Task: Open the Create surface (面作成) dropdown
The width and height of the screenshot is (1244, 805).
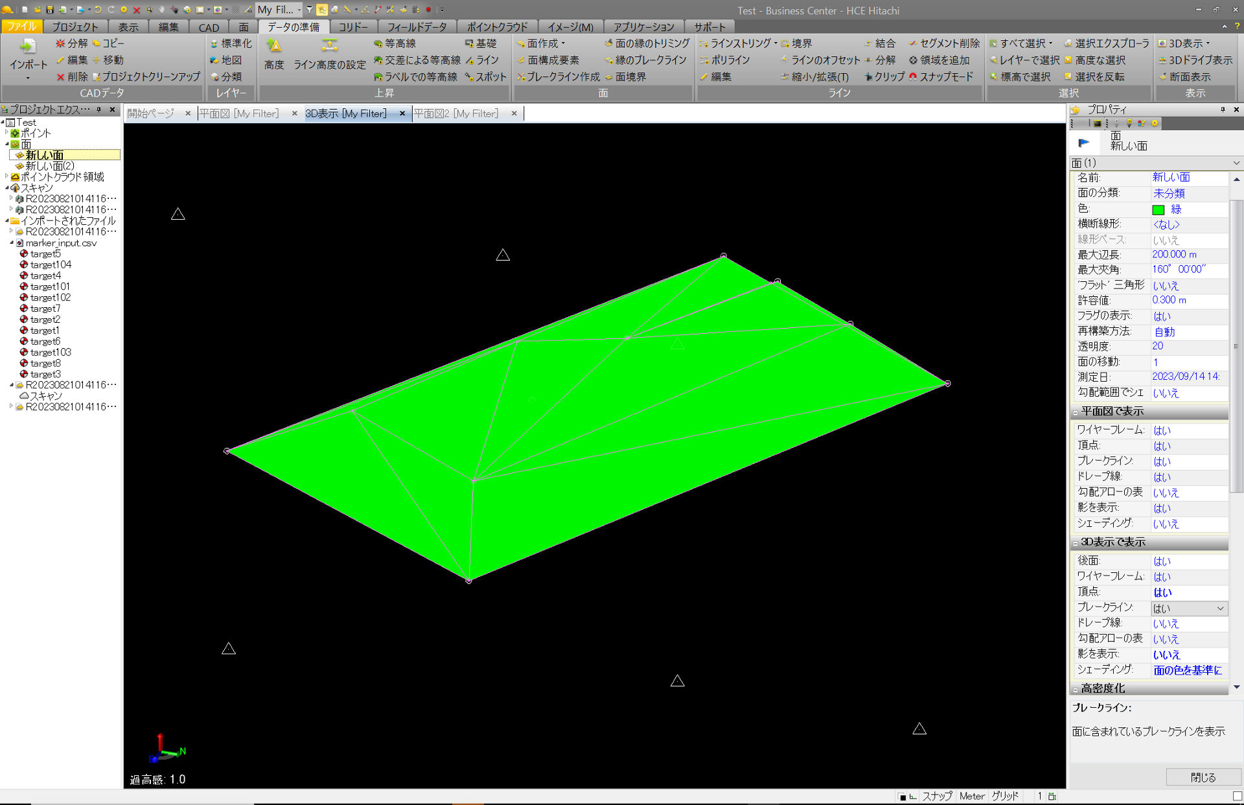Action: coord(563,43)
